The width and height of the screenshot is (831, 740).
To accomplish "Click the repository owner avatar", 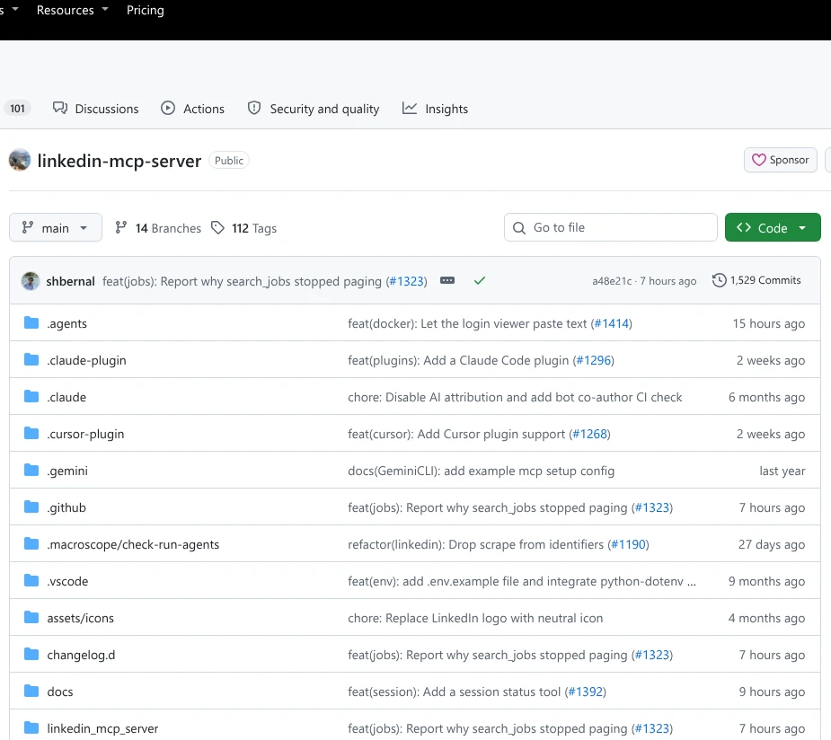I will pos(20,160).
